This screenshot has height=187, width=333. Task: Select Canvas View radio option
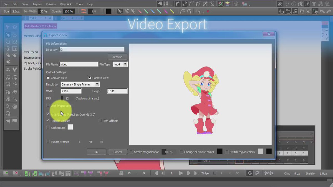tap(48, 78)
